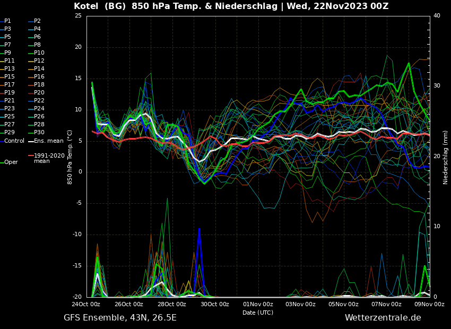Select the P15 legend label
451x329 pixels.
(x=9, y=77)
